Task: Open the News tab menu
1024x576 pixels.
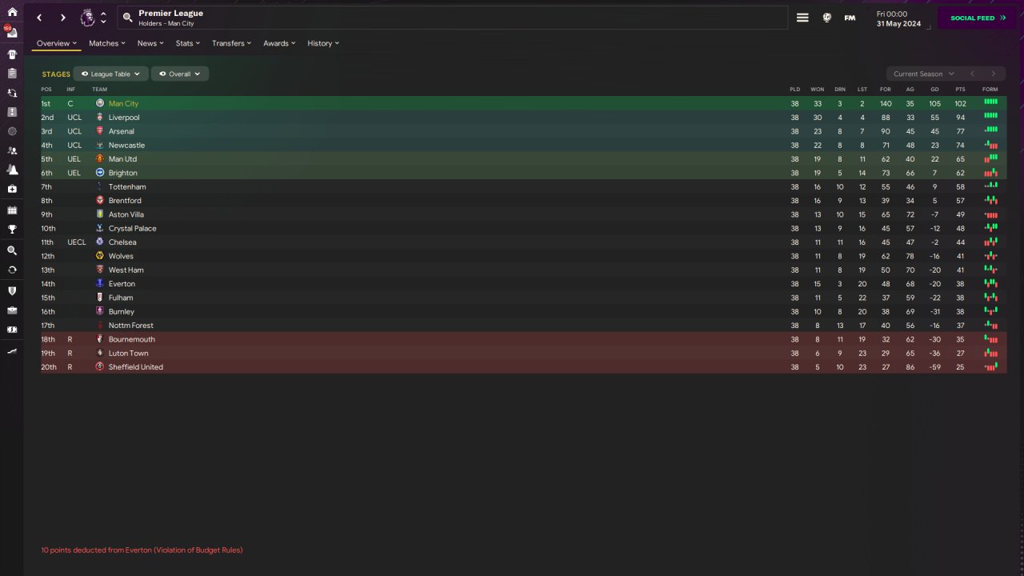Action: pyautogui.click(x=150, y=43)
